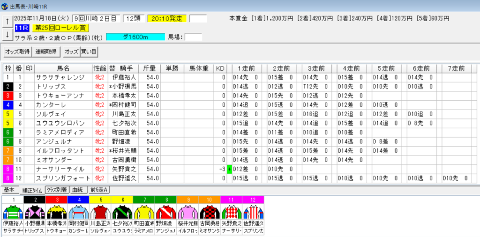Screen dimensions: 480x237
Task: Click the app icon in title bar
Action: pos(5,6)
